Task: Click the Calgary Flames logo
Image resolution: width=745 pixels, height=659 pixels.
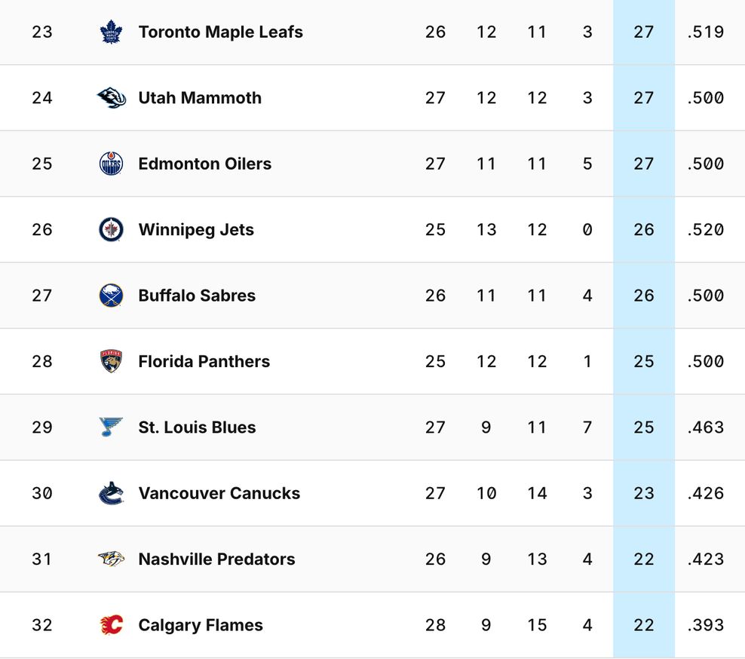Action: point(112,625)
